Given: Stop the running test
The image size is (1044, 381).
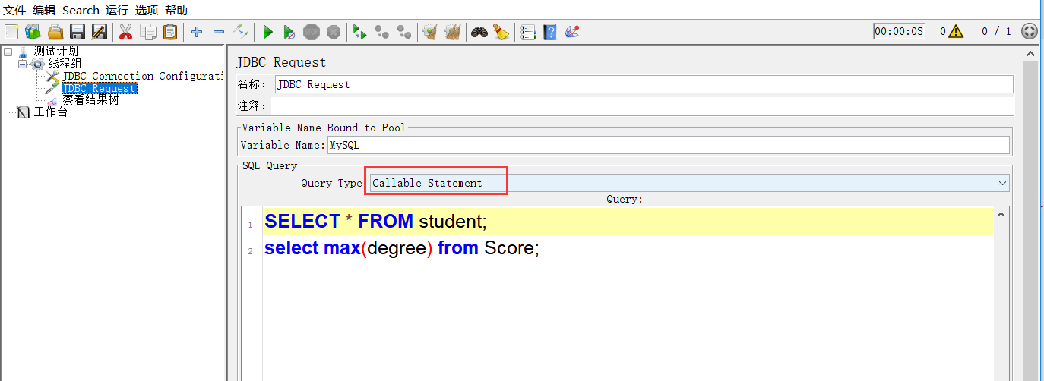Looking at the screenshot, I should 312,32.
